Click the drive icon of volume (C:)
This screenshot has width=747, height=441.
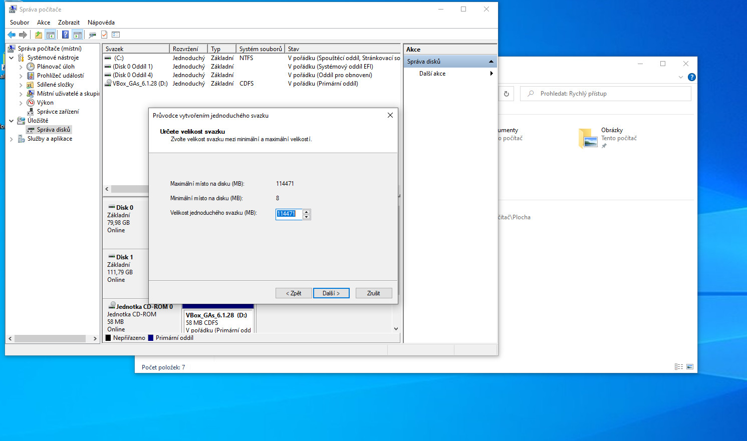coord(108,58)
